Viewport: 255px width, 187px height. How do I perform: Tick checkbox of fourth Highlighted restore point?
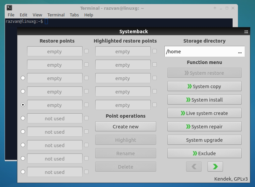pos(154,91)
